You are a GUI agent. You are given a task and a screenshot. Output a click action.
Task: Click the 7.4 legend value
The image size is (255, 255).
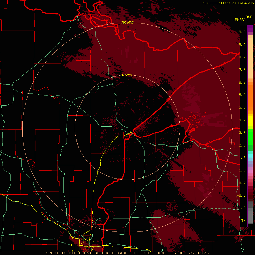tap(242, 70)
